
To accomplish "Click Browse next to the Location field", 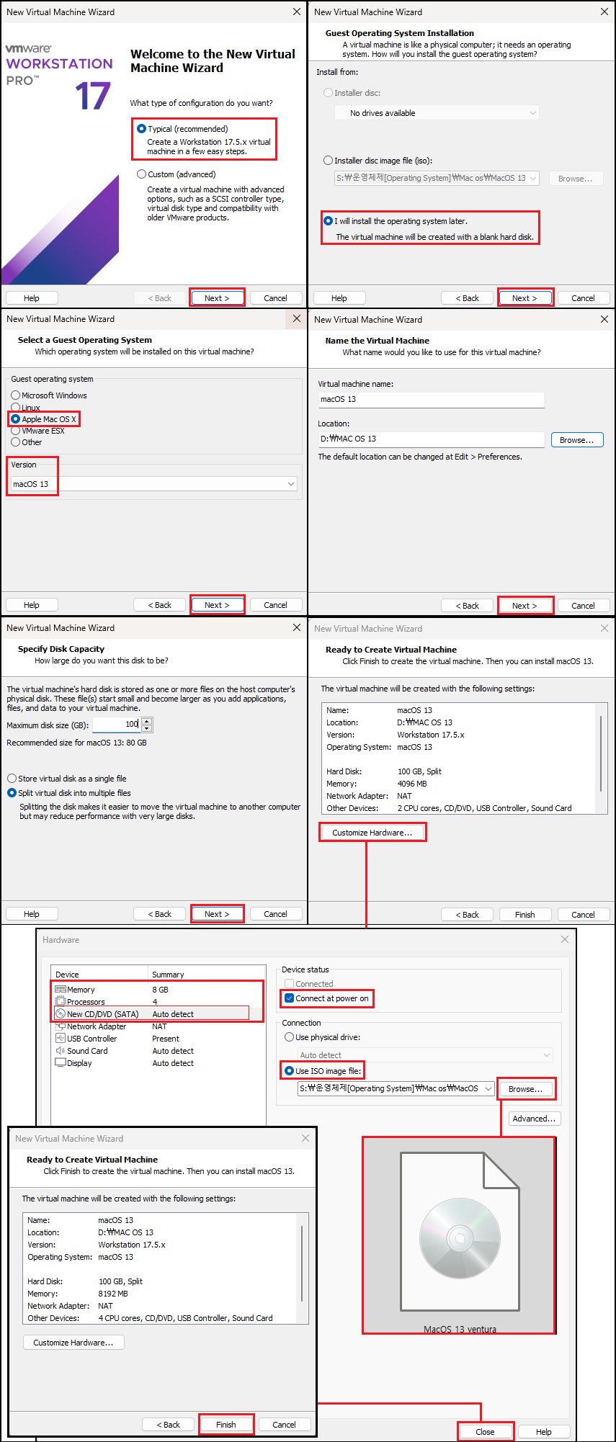I will point(576,440).
